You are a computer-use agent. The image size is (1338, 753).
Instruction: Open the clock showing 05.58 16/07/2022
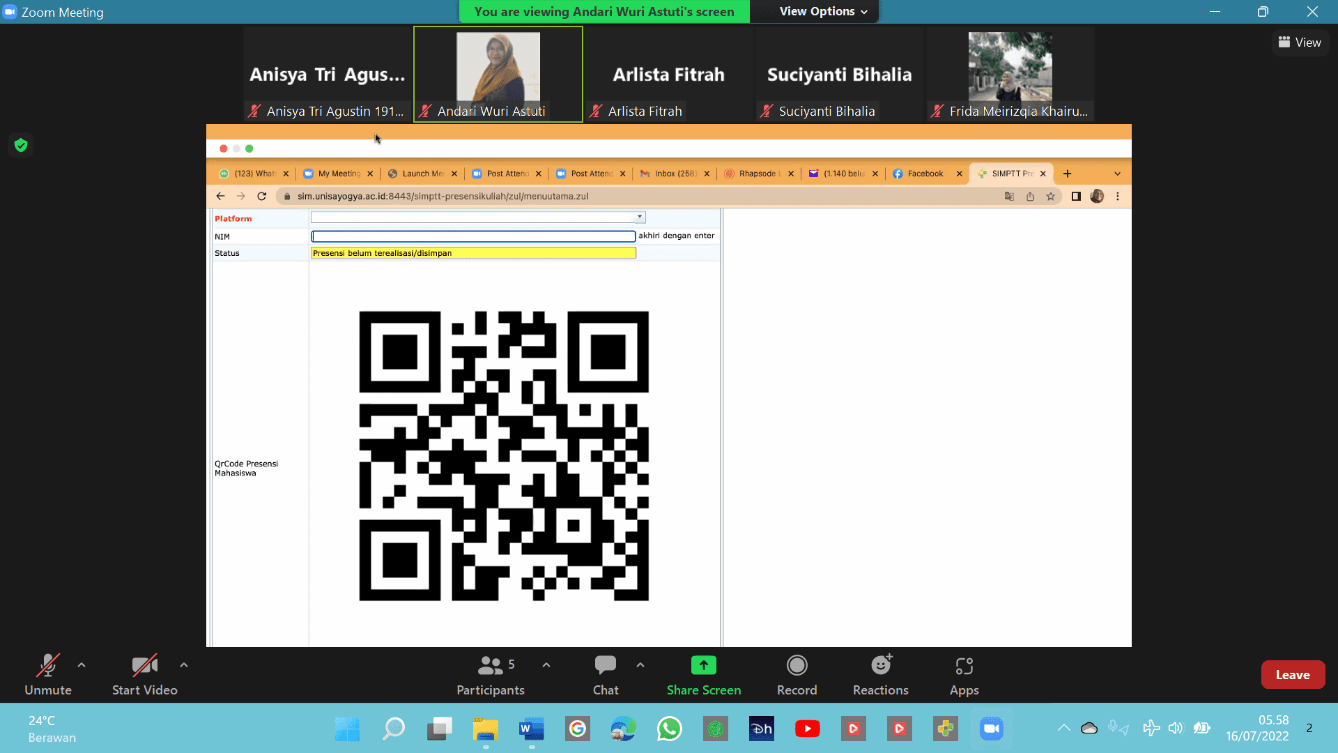click(x=1258, y=729)
